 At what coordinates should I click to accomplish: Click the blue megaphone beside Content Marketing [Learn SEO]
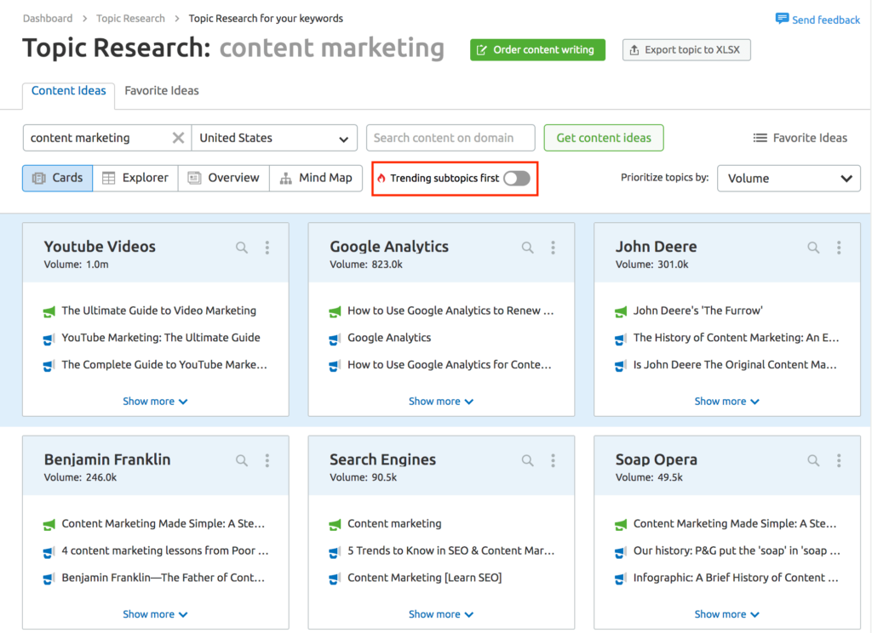(335, 579)
